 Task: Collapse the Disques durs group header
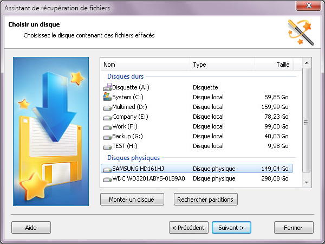click(x=126, y=76)
